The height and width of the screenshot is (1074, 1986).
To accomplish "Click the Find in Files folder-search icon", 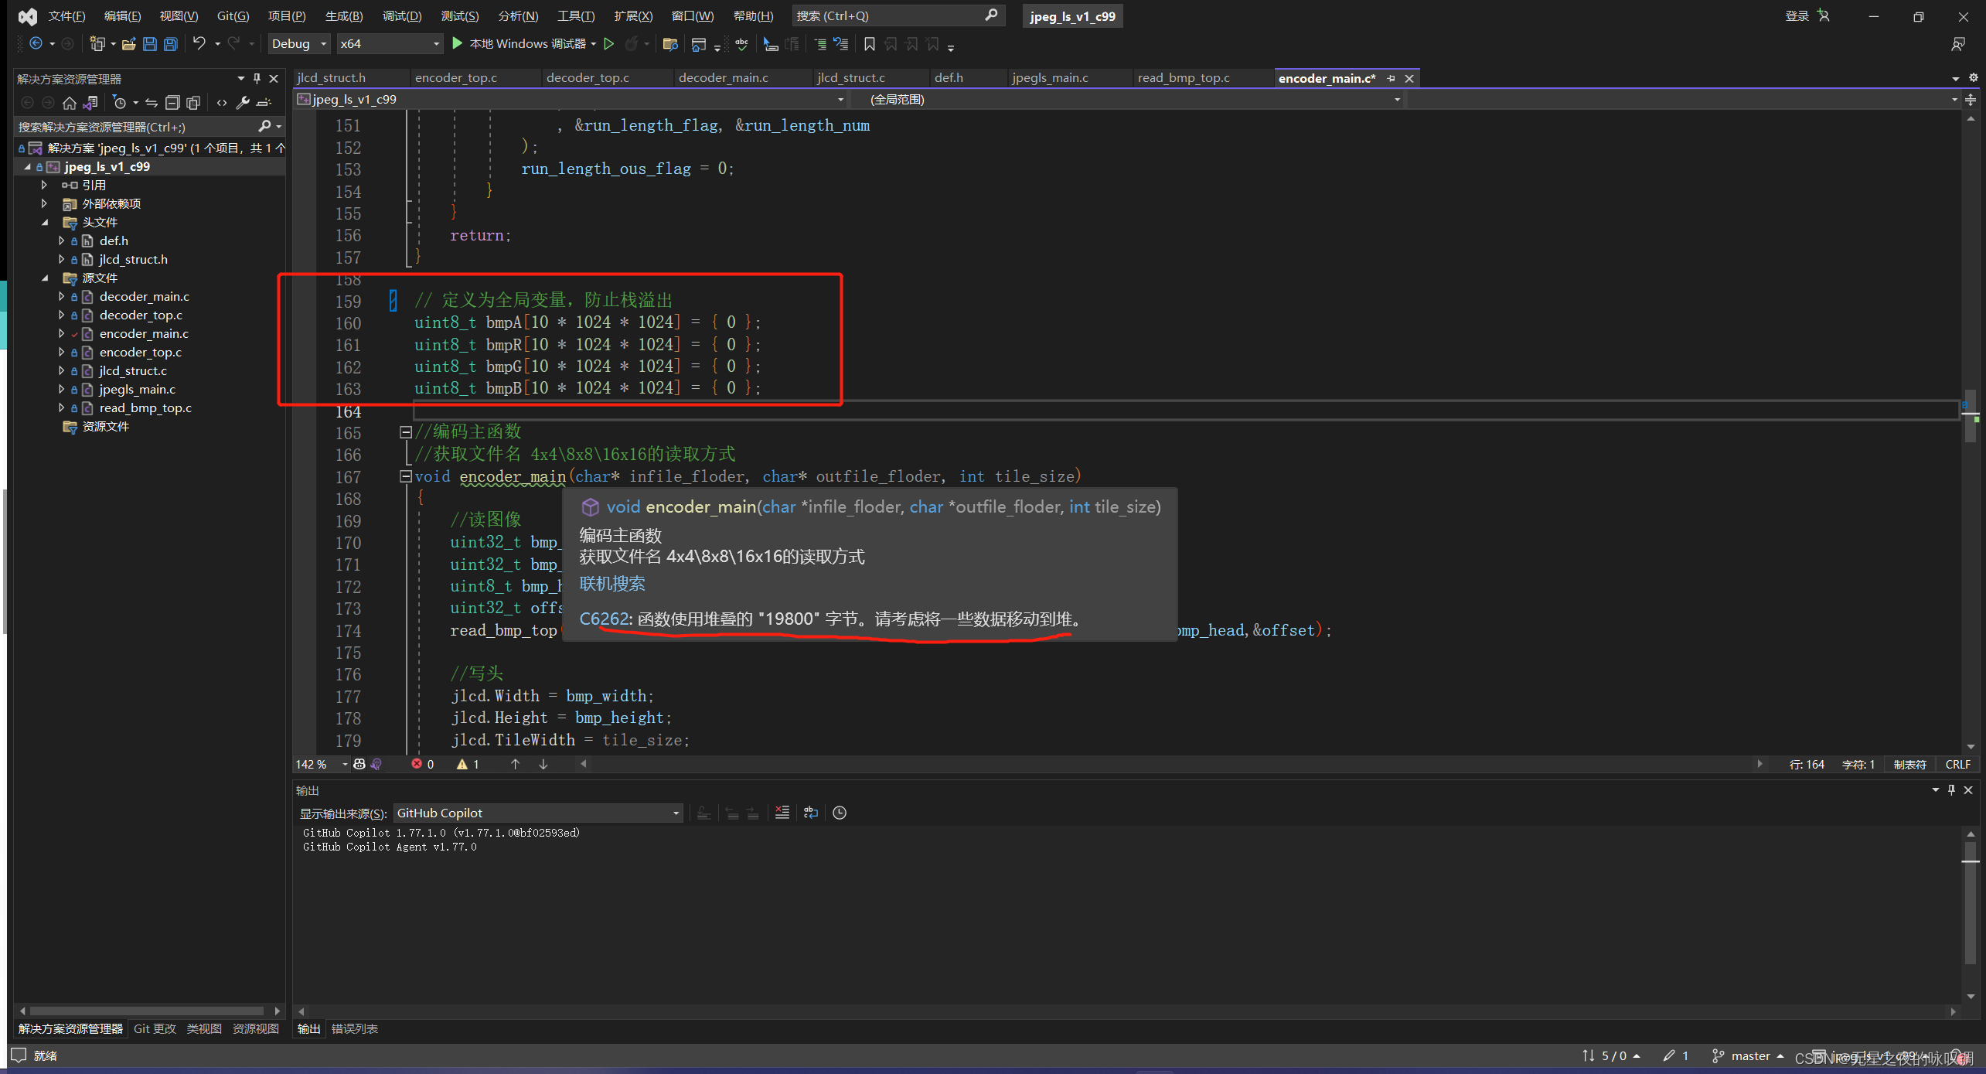I will pyautogui.click(x=670, y=44).
